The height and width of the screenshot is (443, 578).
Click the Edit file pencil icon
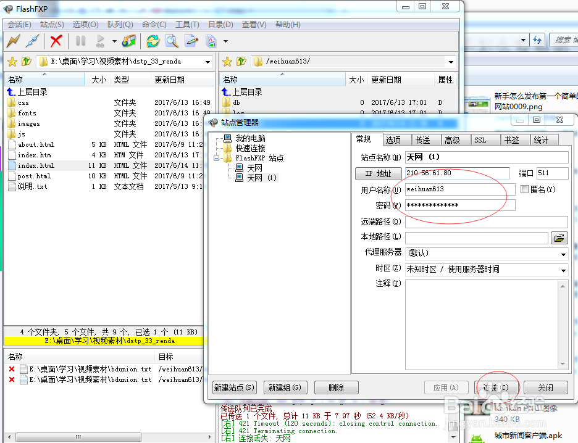[x=191, y=41]
